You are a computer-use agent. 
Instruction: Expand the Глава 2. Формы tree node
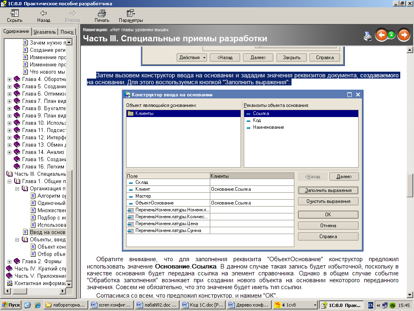point(9,261)
